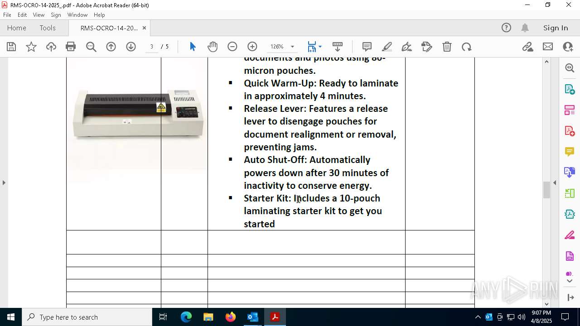Activate the selection arrow tool
This screenshot has width=580, height=326.
[193, 47]
